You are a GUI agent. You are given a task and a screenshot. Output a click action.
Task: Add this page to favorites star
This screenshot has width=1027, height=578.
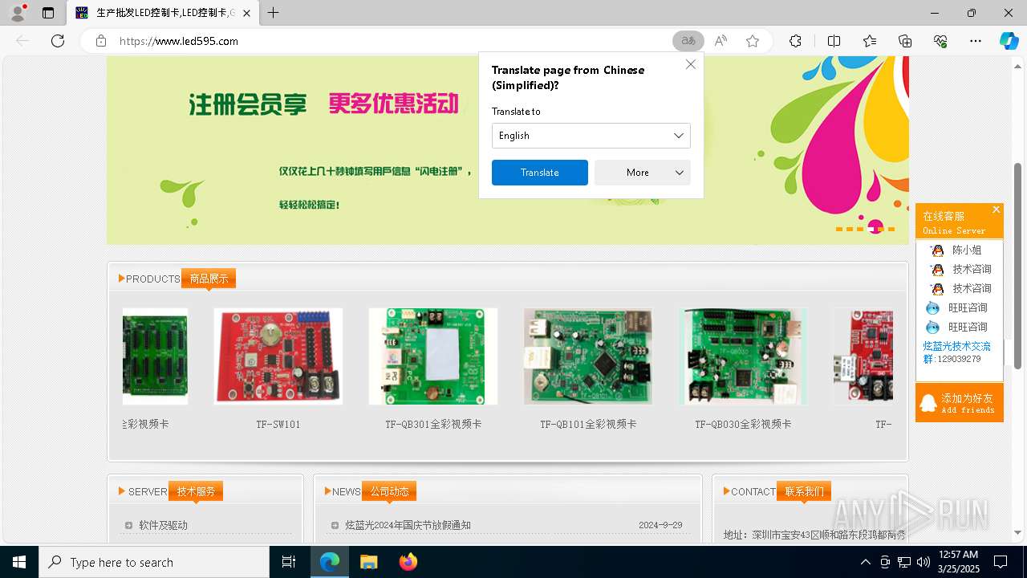pyautogui.click(x=753, y=41)
